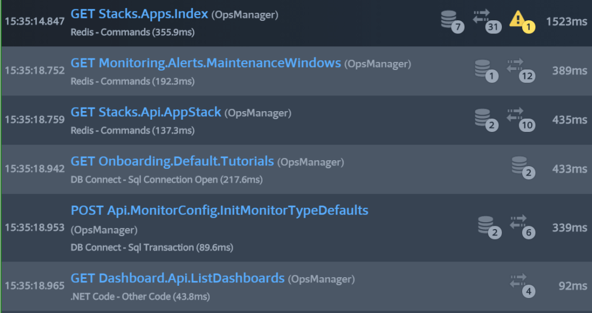Image resolution: width=592 pixels, height=313 pixels.
Task: Open the GET Monitoring.Alerts.MaintenanceWindows trace
Action: point(206,62)
